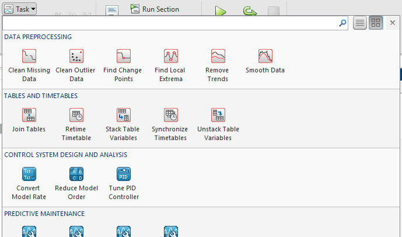This screenshot has width=402, height=237.
Task: Select the Tune PID Controller task
Action: click(123, 183)
